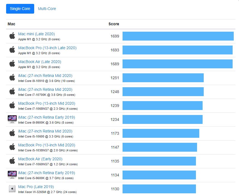
Task: Open MacBook Pro link above Intel Core i5-1038NG7
Action: coord(47,145)
